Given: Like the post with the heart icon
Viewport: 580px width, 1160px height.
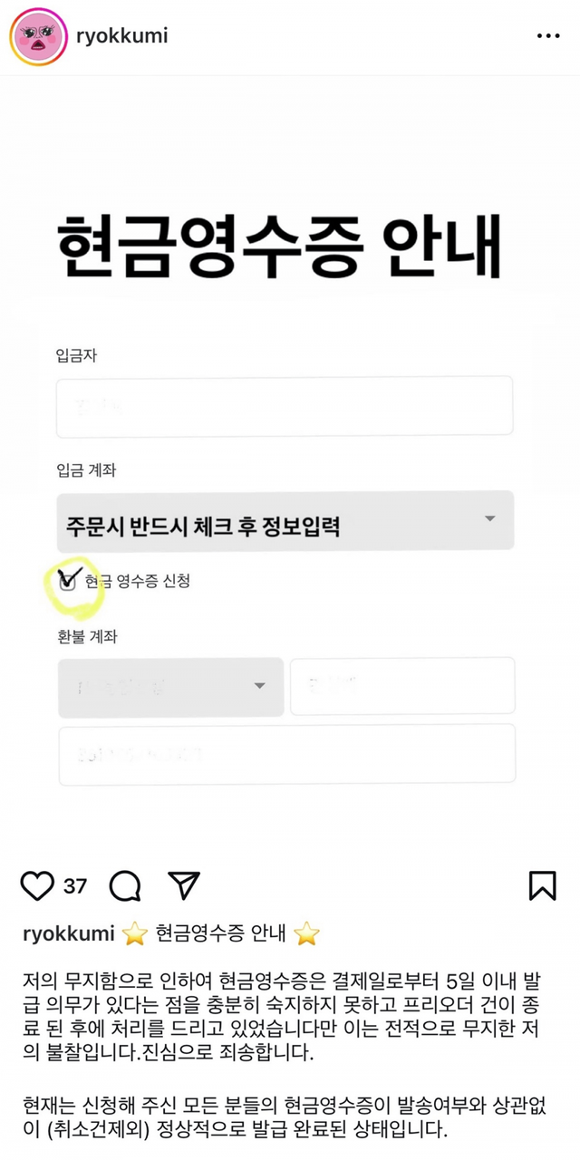Looking at the screenshot, I should pyautogui.click(x=37, y=886).
